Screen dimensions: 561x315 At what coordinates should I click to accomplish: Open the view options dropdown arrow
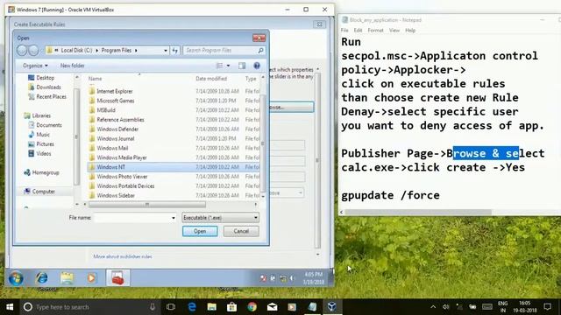pos(228,66)
